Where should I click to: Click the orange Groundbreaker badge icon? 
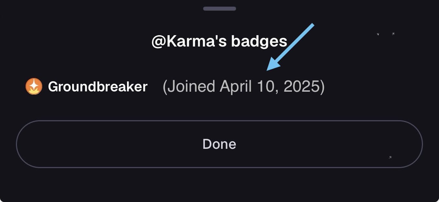click(34, 86)
